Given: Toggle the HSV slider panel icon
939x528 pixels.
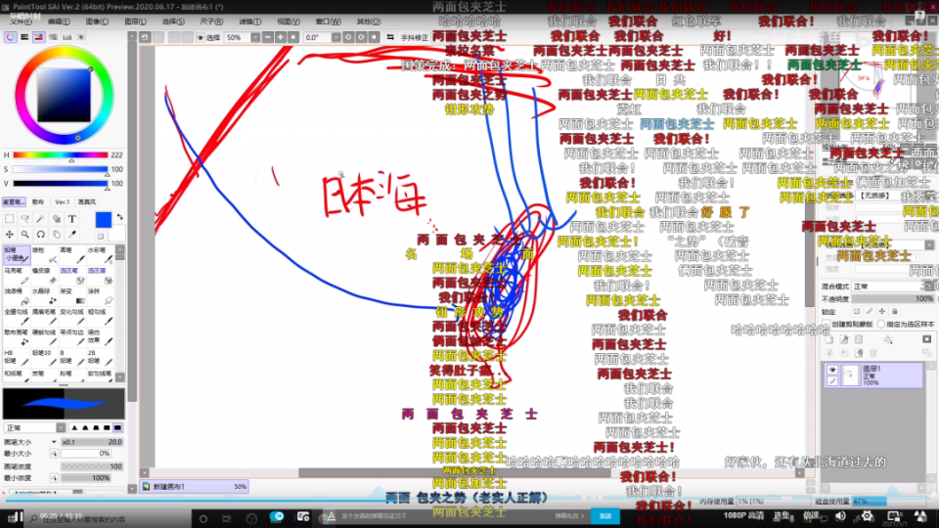Looking at the screenshot, I should click(x=39, y=37).
